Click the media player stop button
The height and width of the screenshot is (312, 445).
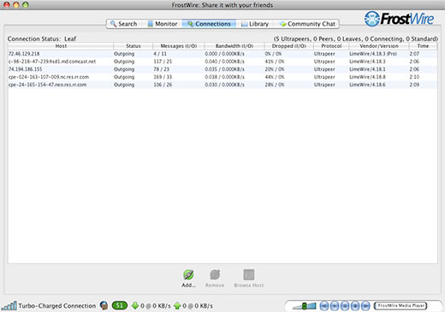coord(355,306)
